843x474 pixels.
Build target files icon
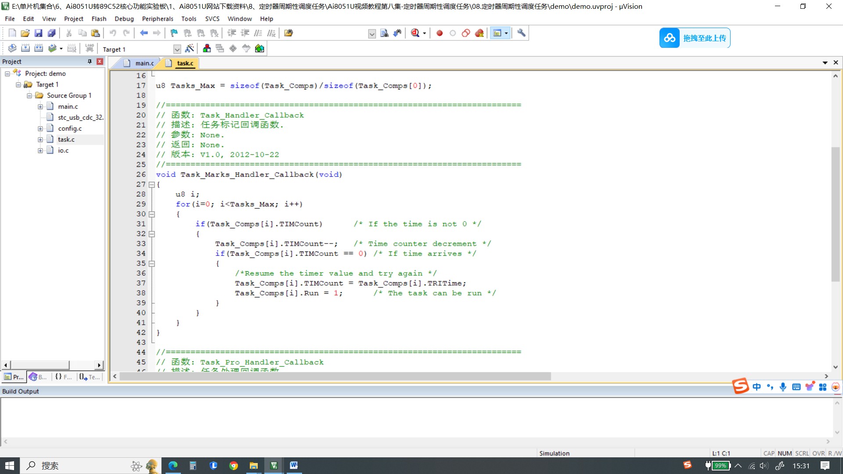[25, 48]
